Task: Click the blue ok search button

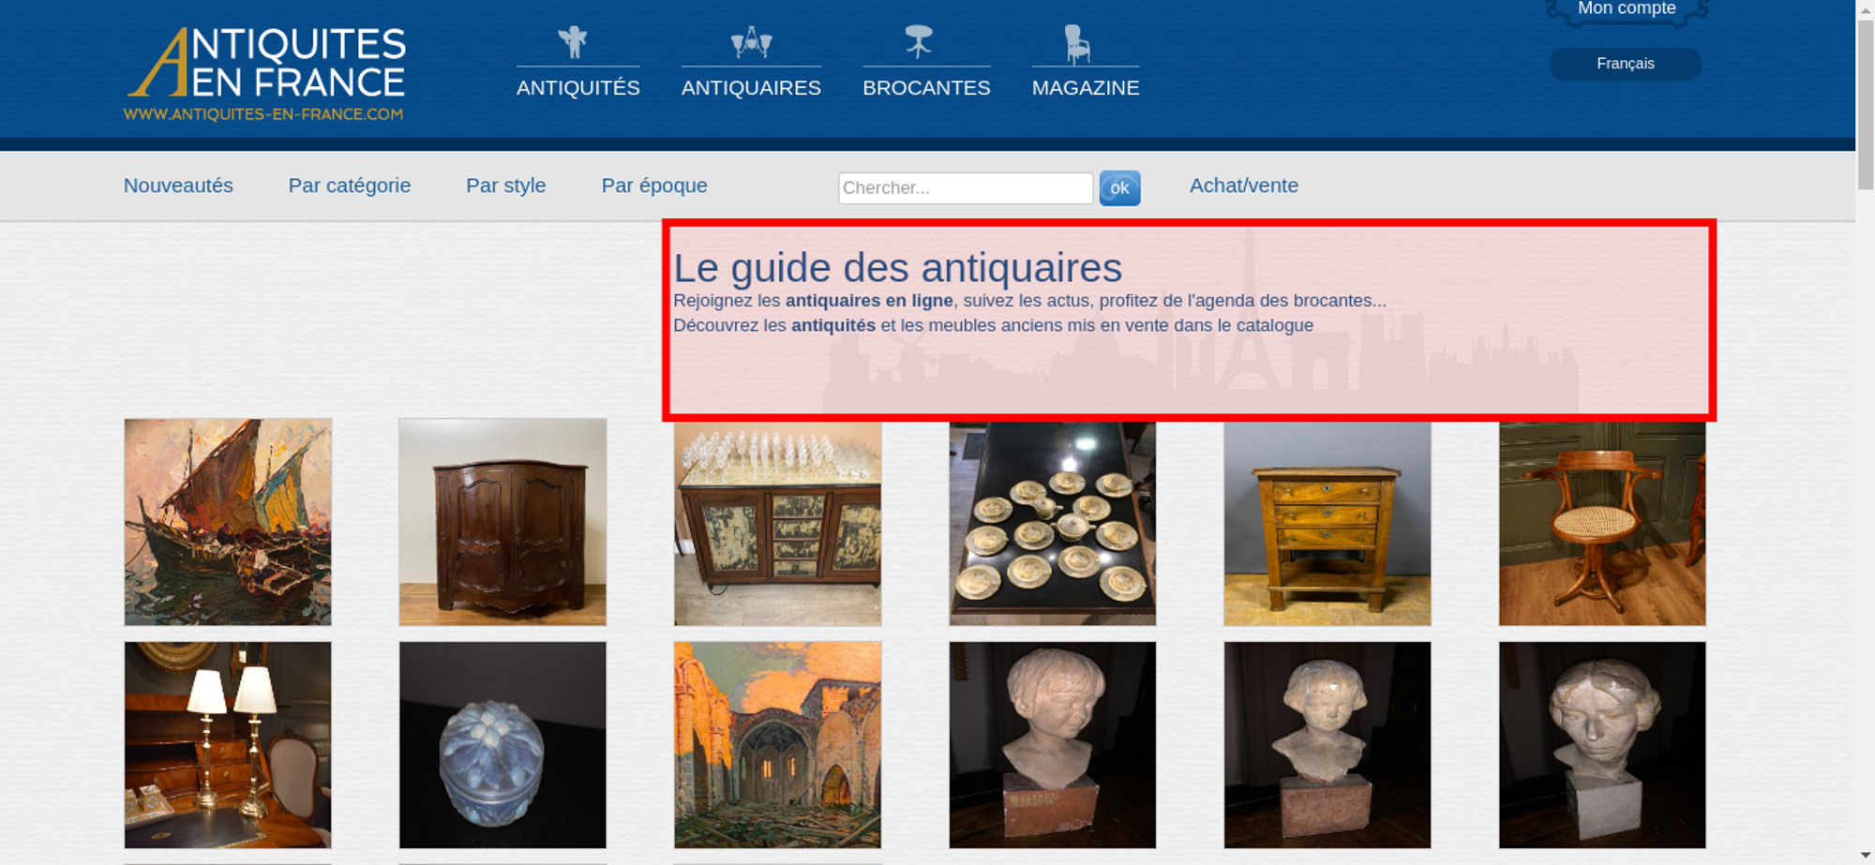Action: (x=1119, y=187)
